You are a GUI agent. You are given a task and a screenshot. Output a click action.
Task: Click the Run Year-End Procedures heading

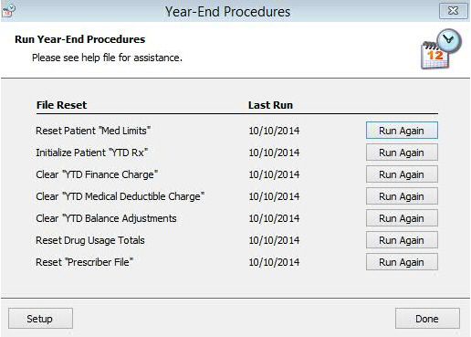[x=80, y=39]
